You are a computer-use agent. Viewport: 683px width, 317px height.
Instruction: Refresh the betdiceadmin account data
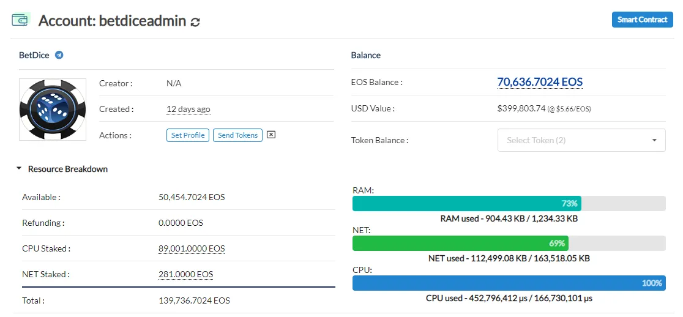click(196, 21)
